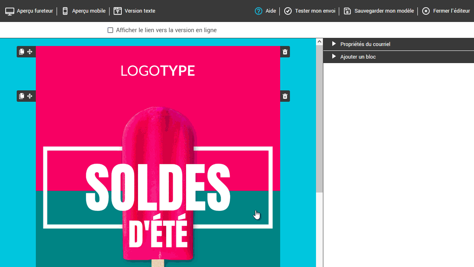
Task: Click the Version texte icon
Action: [x=118, y=11]
